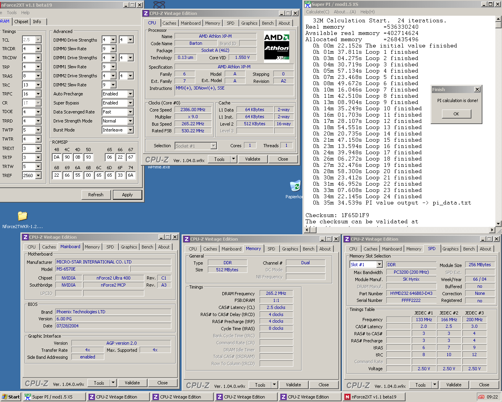Click Close button in top CPU-Z window

[x=283, y=159]
